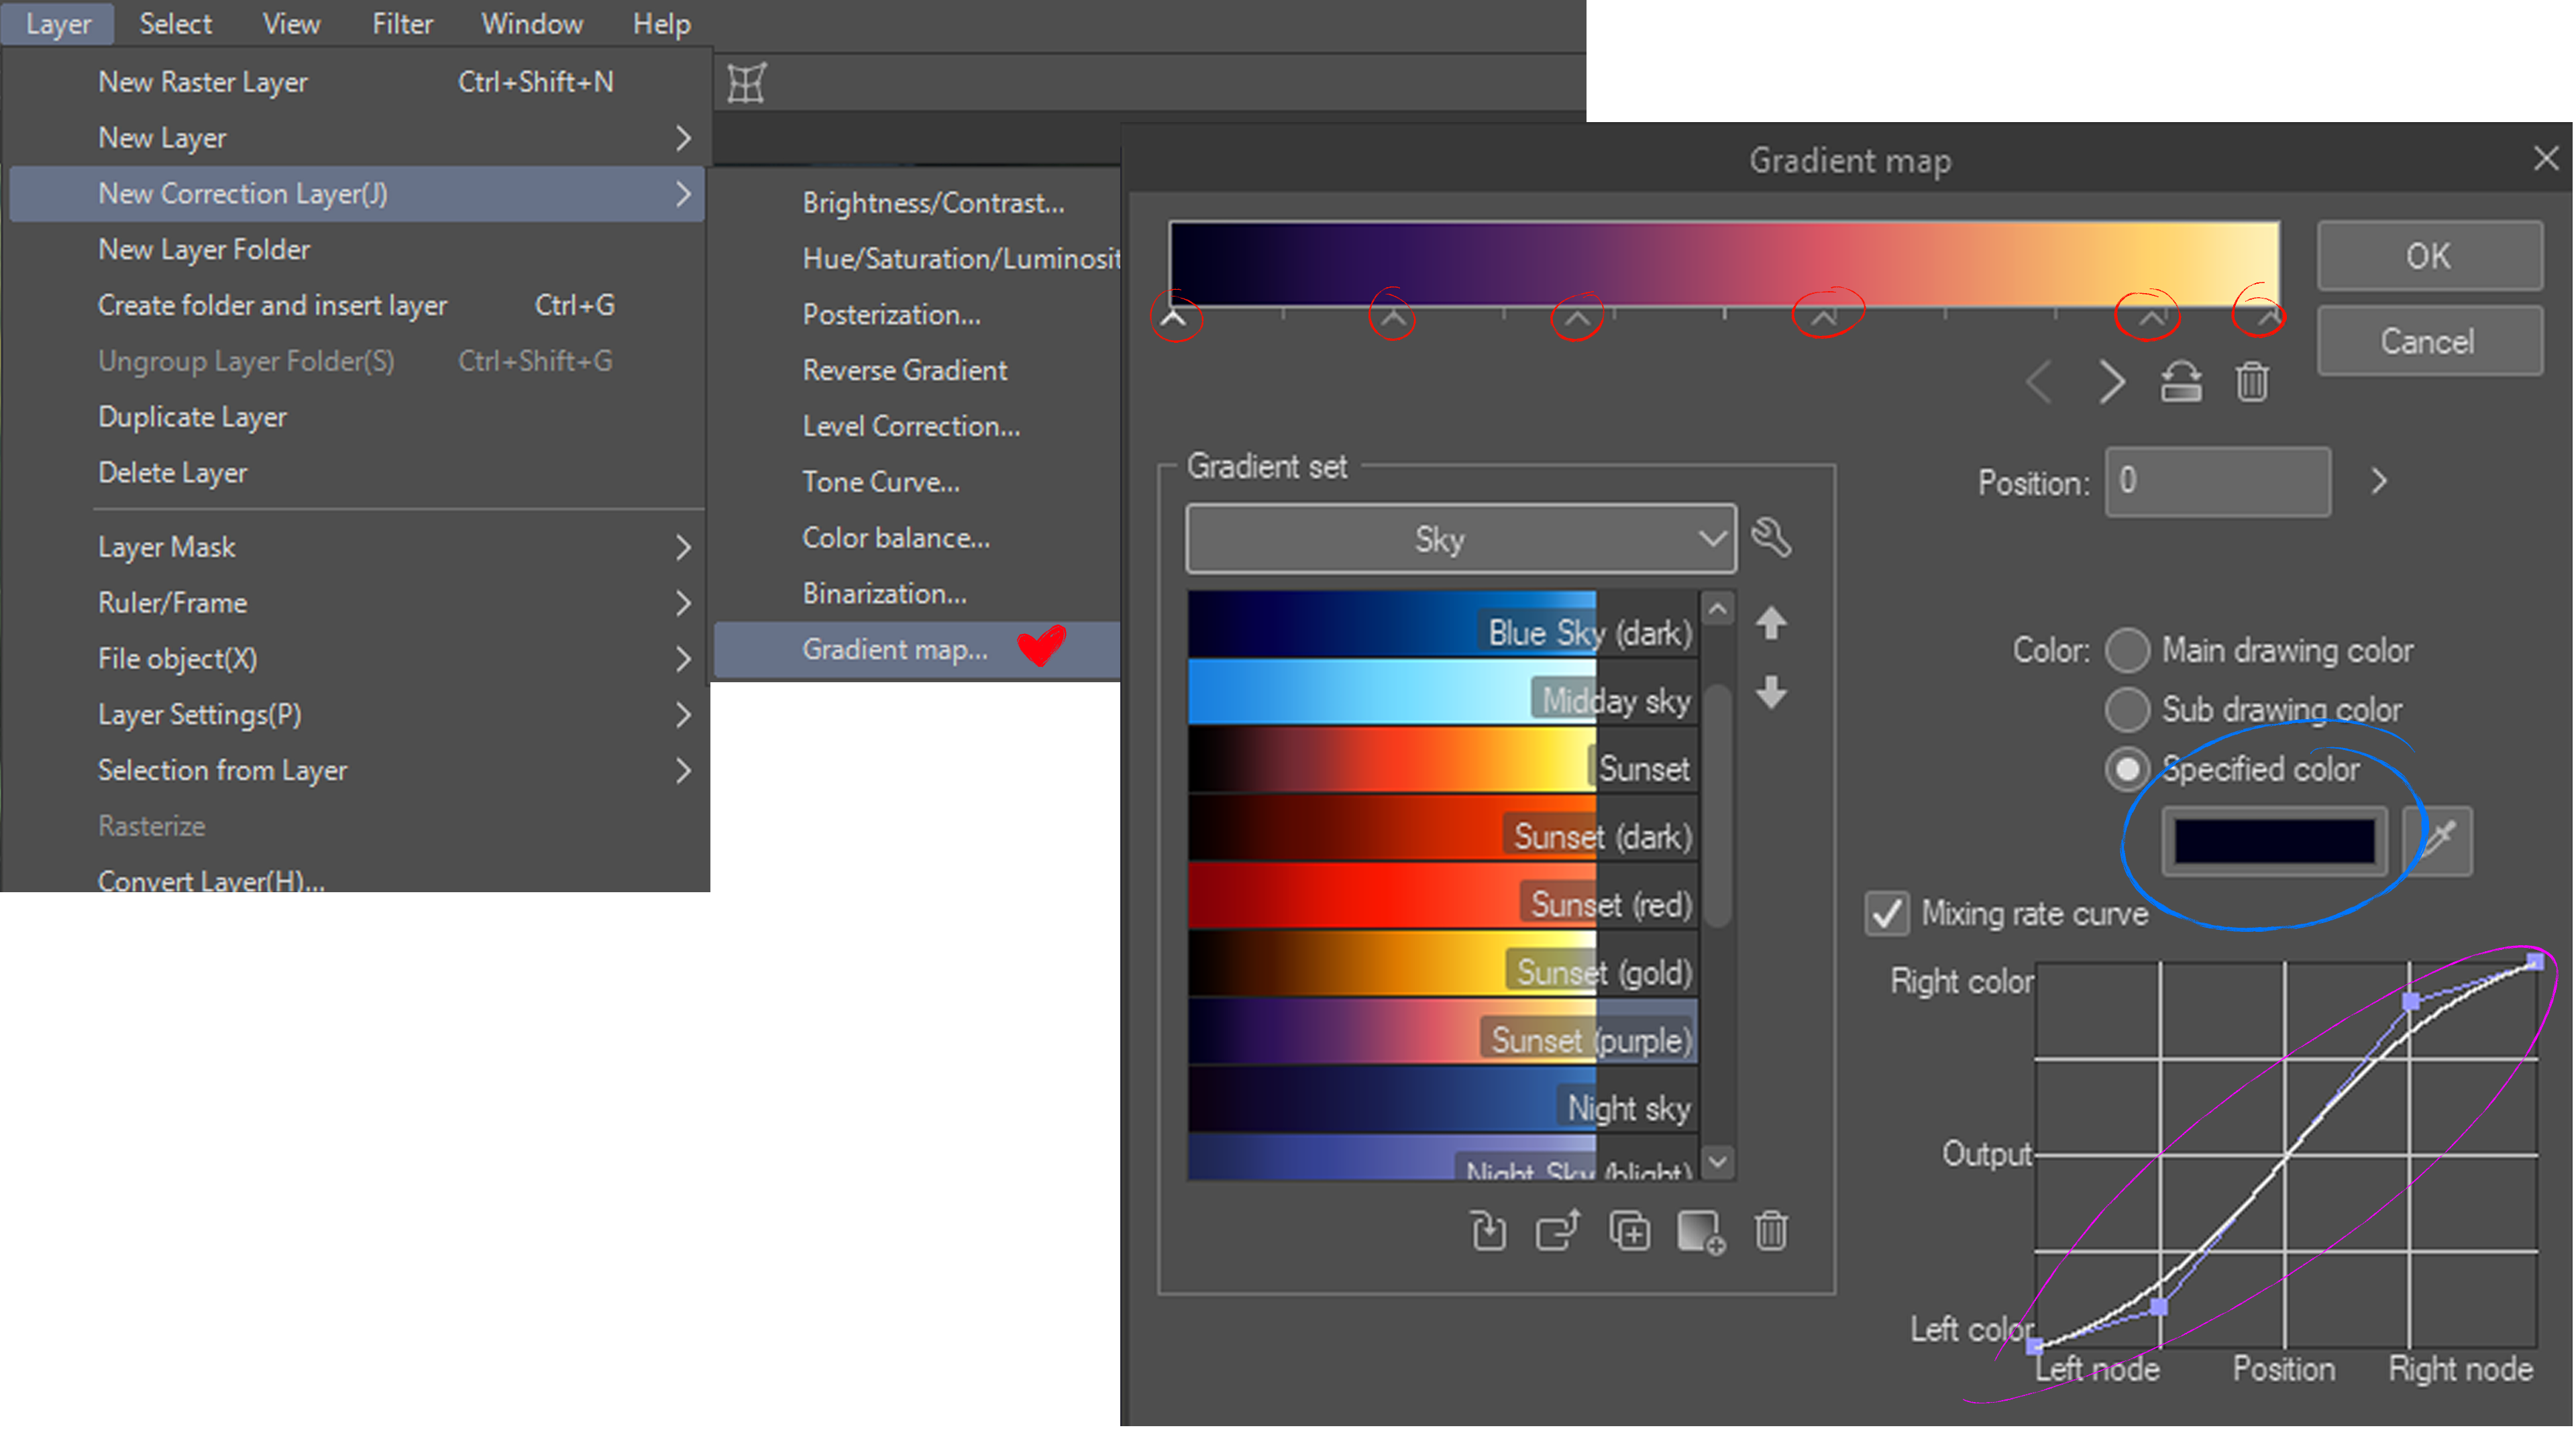Open the Sky gradient set dropdown

tap(1460, 539)
